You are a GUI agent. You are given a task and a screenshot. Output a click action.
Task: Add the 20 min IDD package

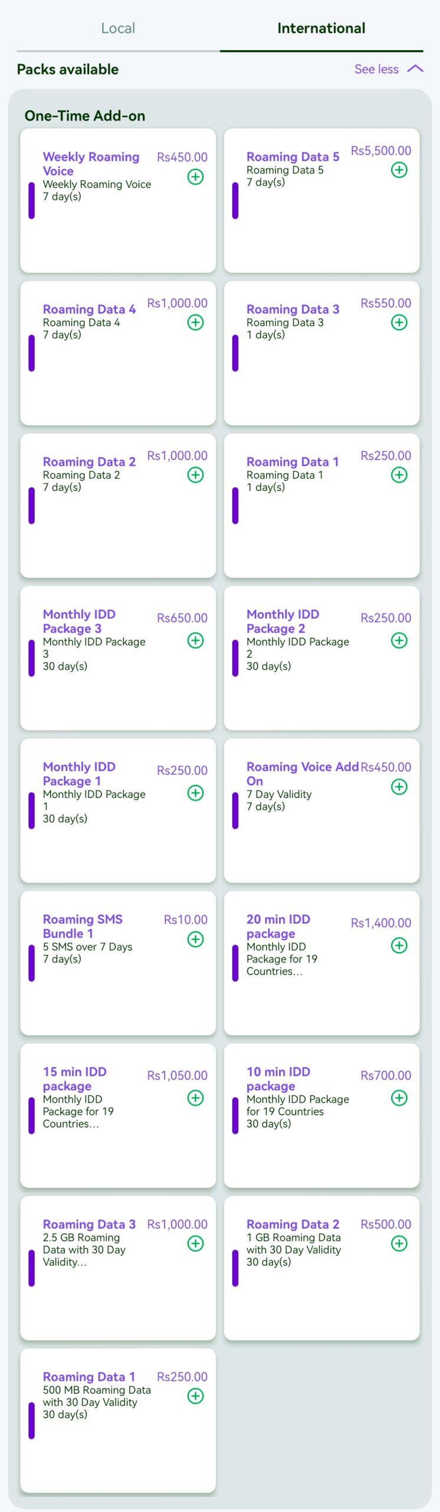click(399, 946)
